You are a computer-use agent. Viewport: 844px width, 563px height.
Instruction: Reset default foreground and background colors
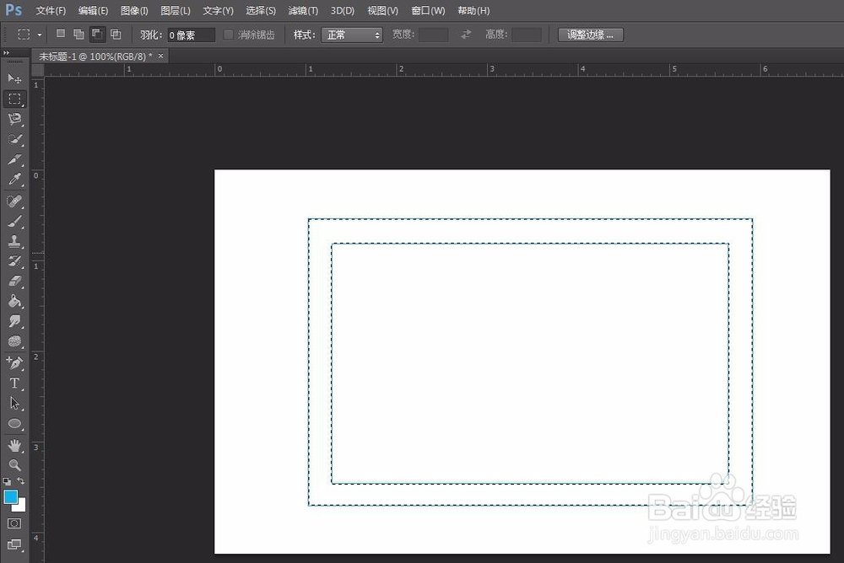(x=7, y=481)
